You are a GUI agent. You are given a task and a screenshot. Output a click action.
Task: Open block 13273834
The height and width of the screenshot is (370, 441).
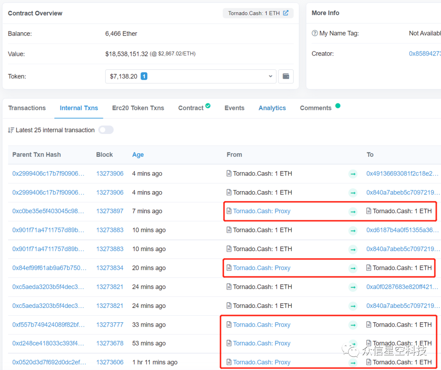pos(110,267)
